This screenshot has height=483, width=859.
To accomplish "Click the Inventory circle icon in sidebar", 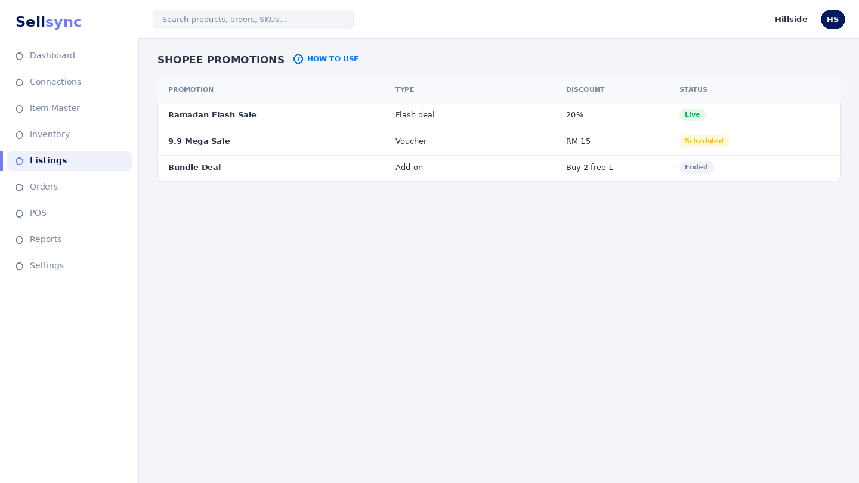I will (19, 135).
